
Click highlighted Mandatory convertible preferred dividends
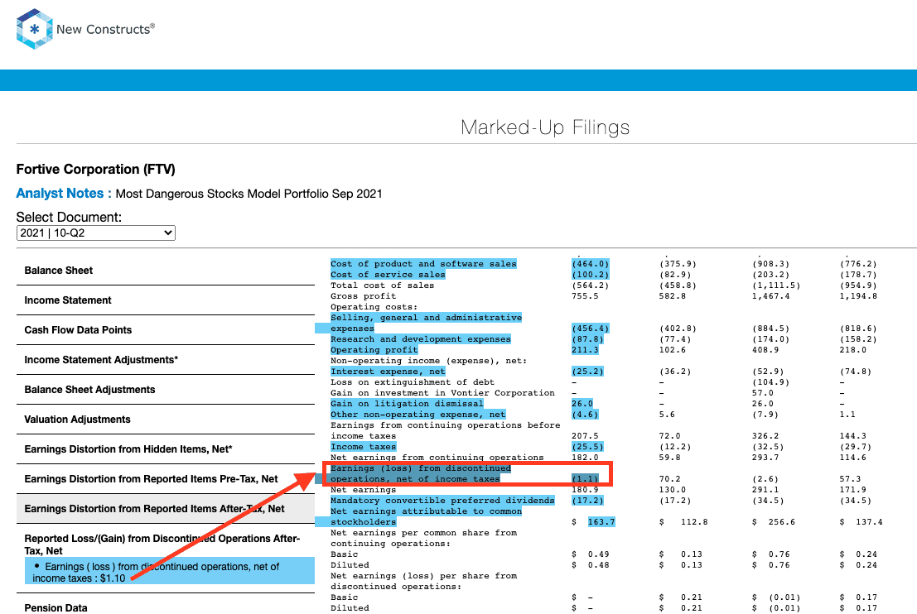pyautogui.click(x=442, y=501)
